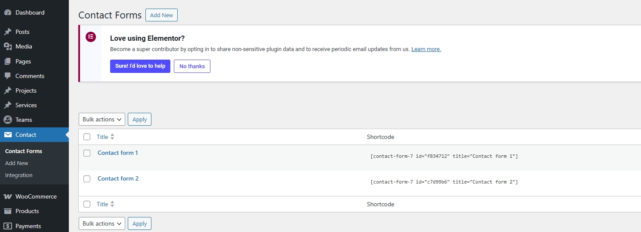The height and width of the screenshot is (232, 641).
Task: Click the Comments speech bubble icon
Action: point(7,76)
